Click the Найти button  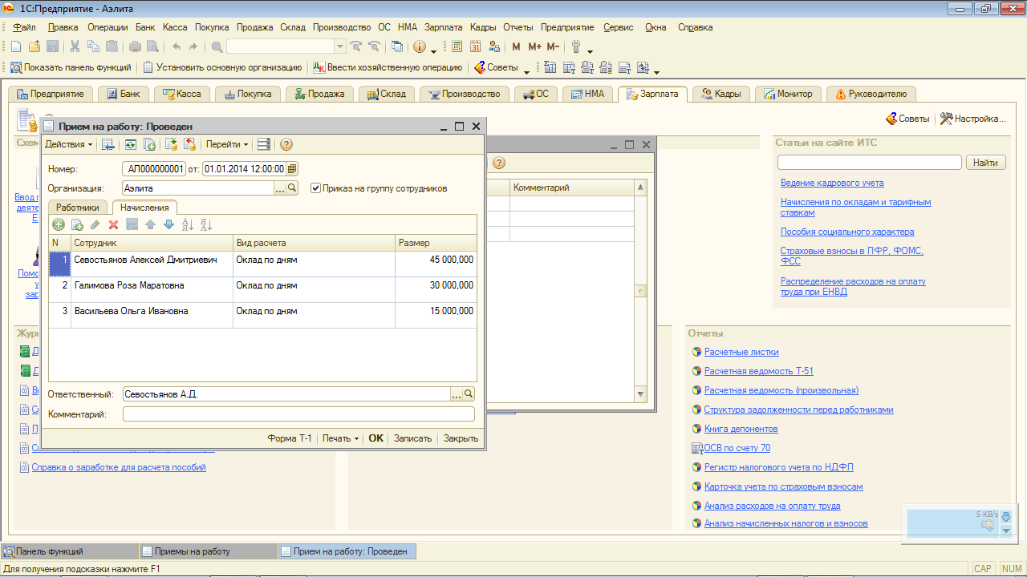pos(985,163)
